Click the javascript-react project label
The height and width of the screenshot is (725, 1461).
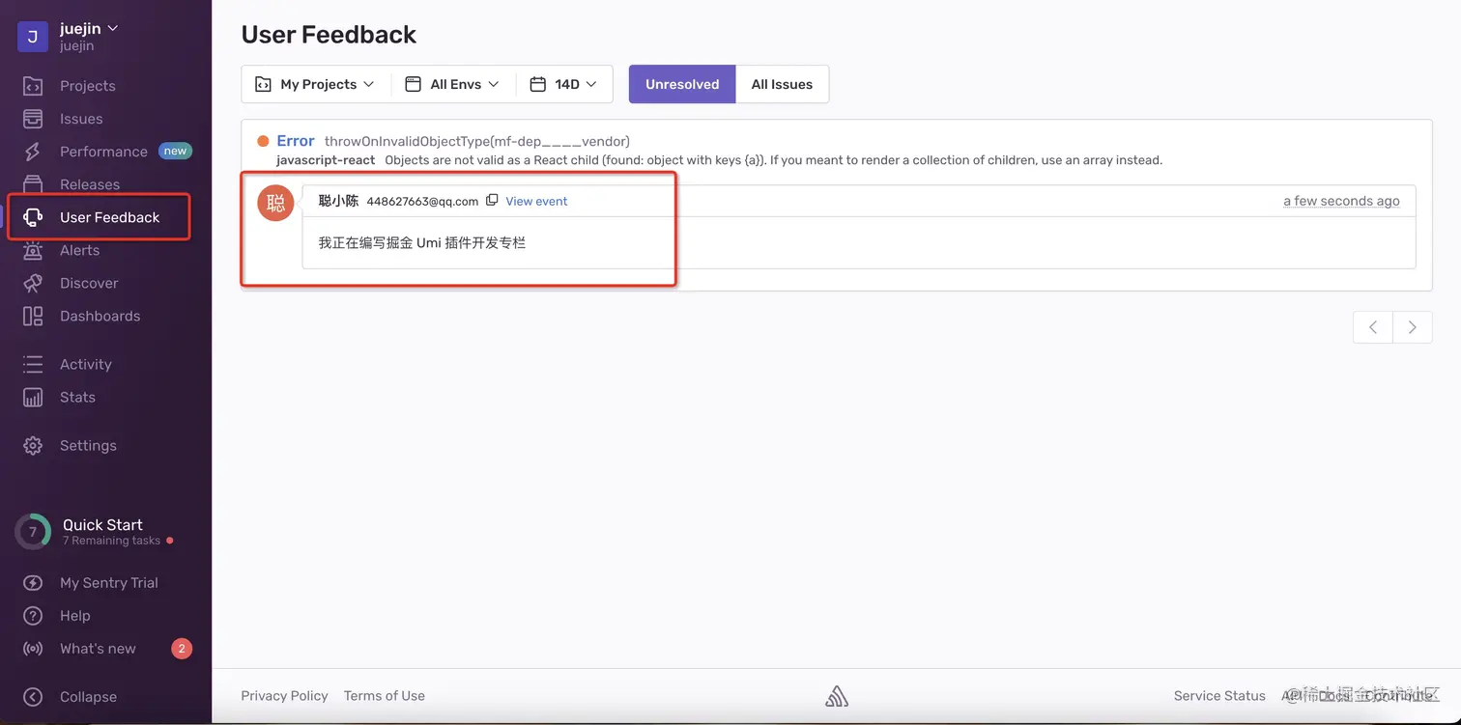pos(326,160)
